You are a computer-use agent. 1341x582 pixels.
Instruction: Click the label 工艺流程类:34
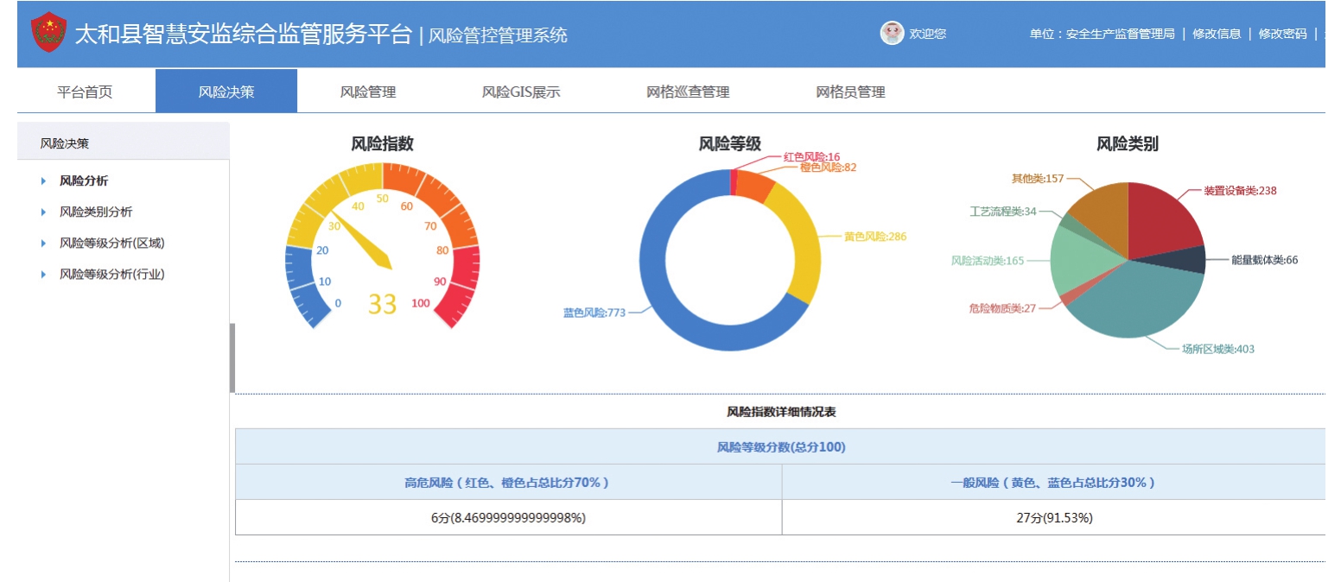click(x=1002, y=212)
